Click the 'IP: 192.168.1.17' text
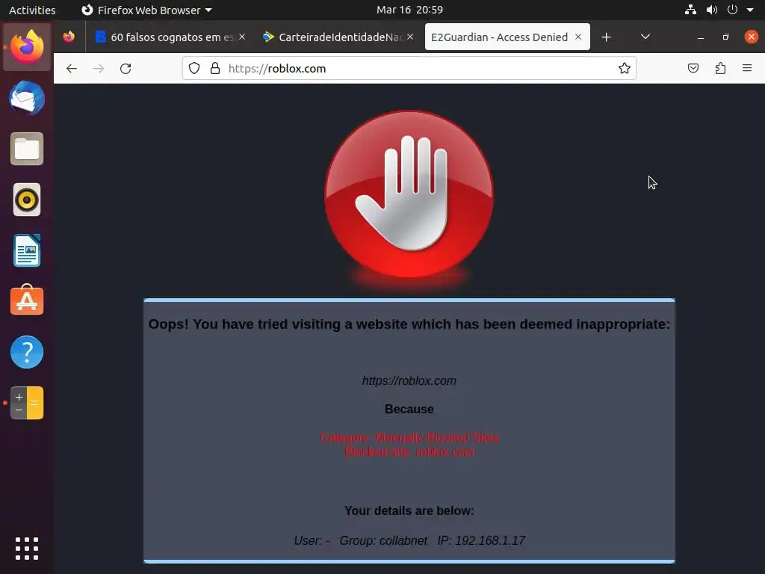 [481, 541]
